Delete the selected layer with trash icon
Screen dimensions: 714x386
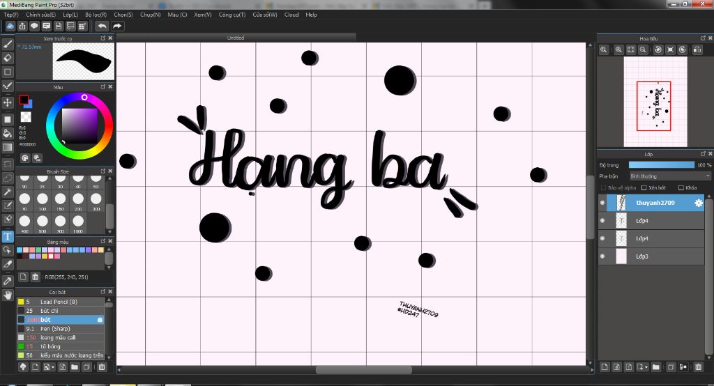(x=698, y=367)
